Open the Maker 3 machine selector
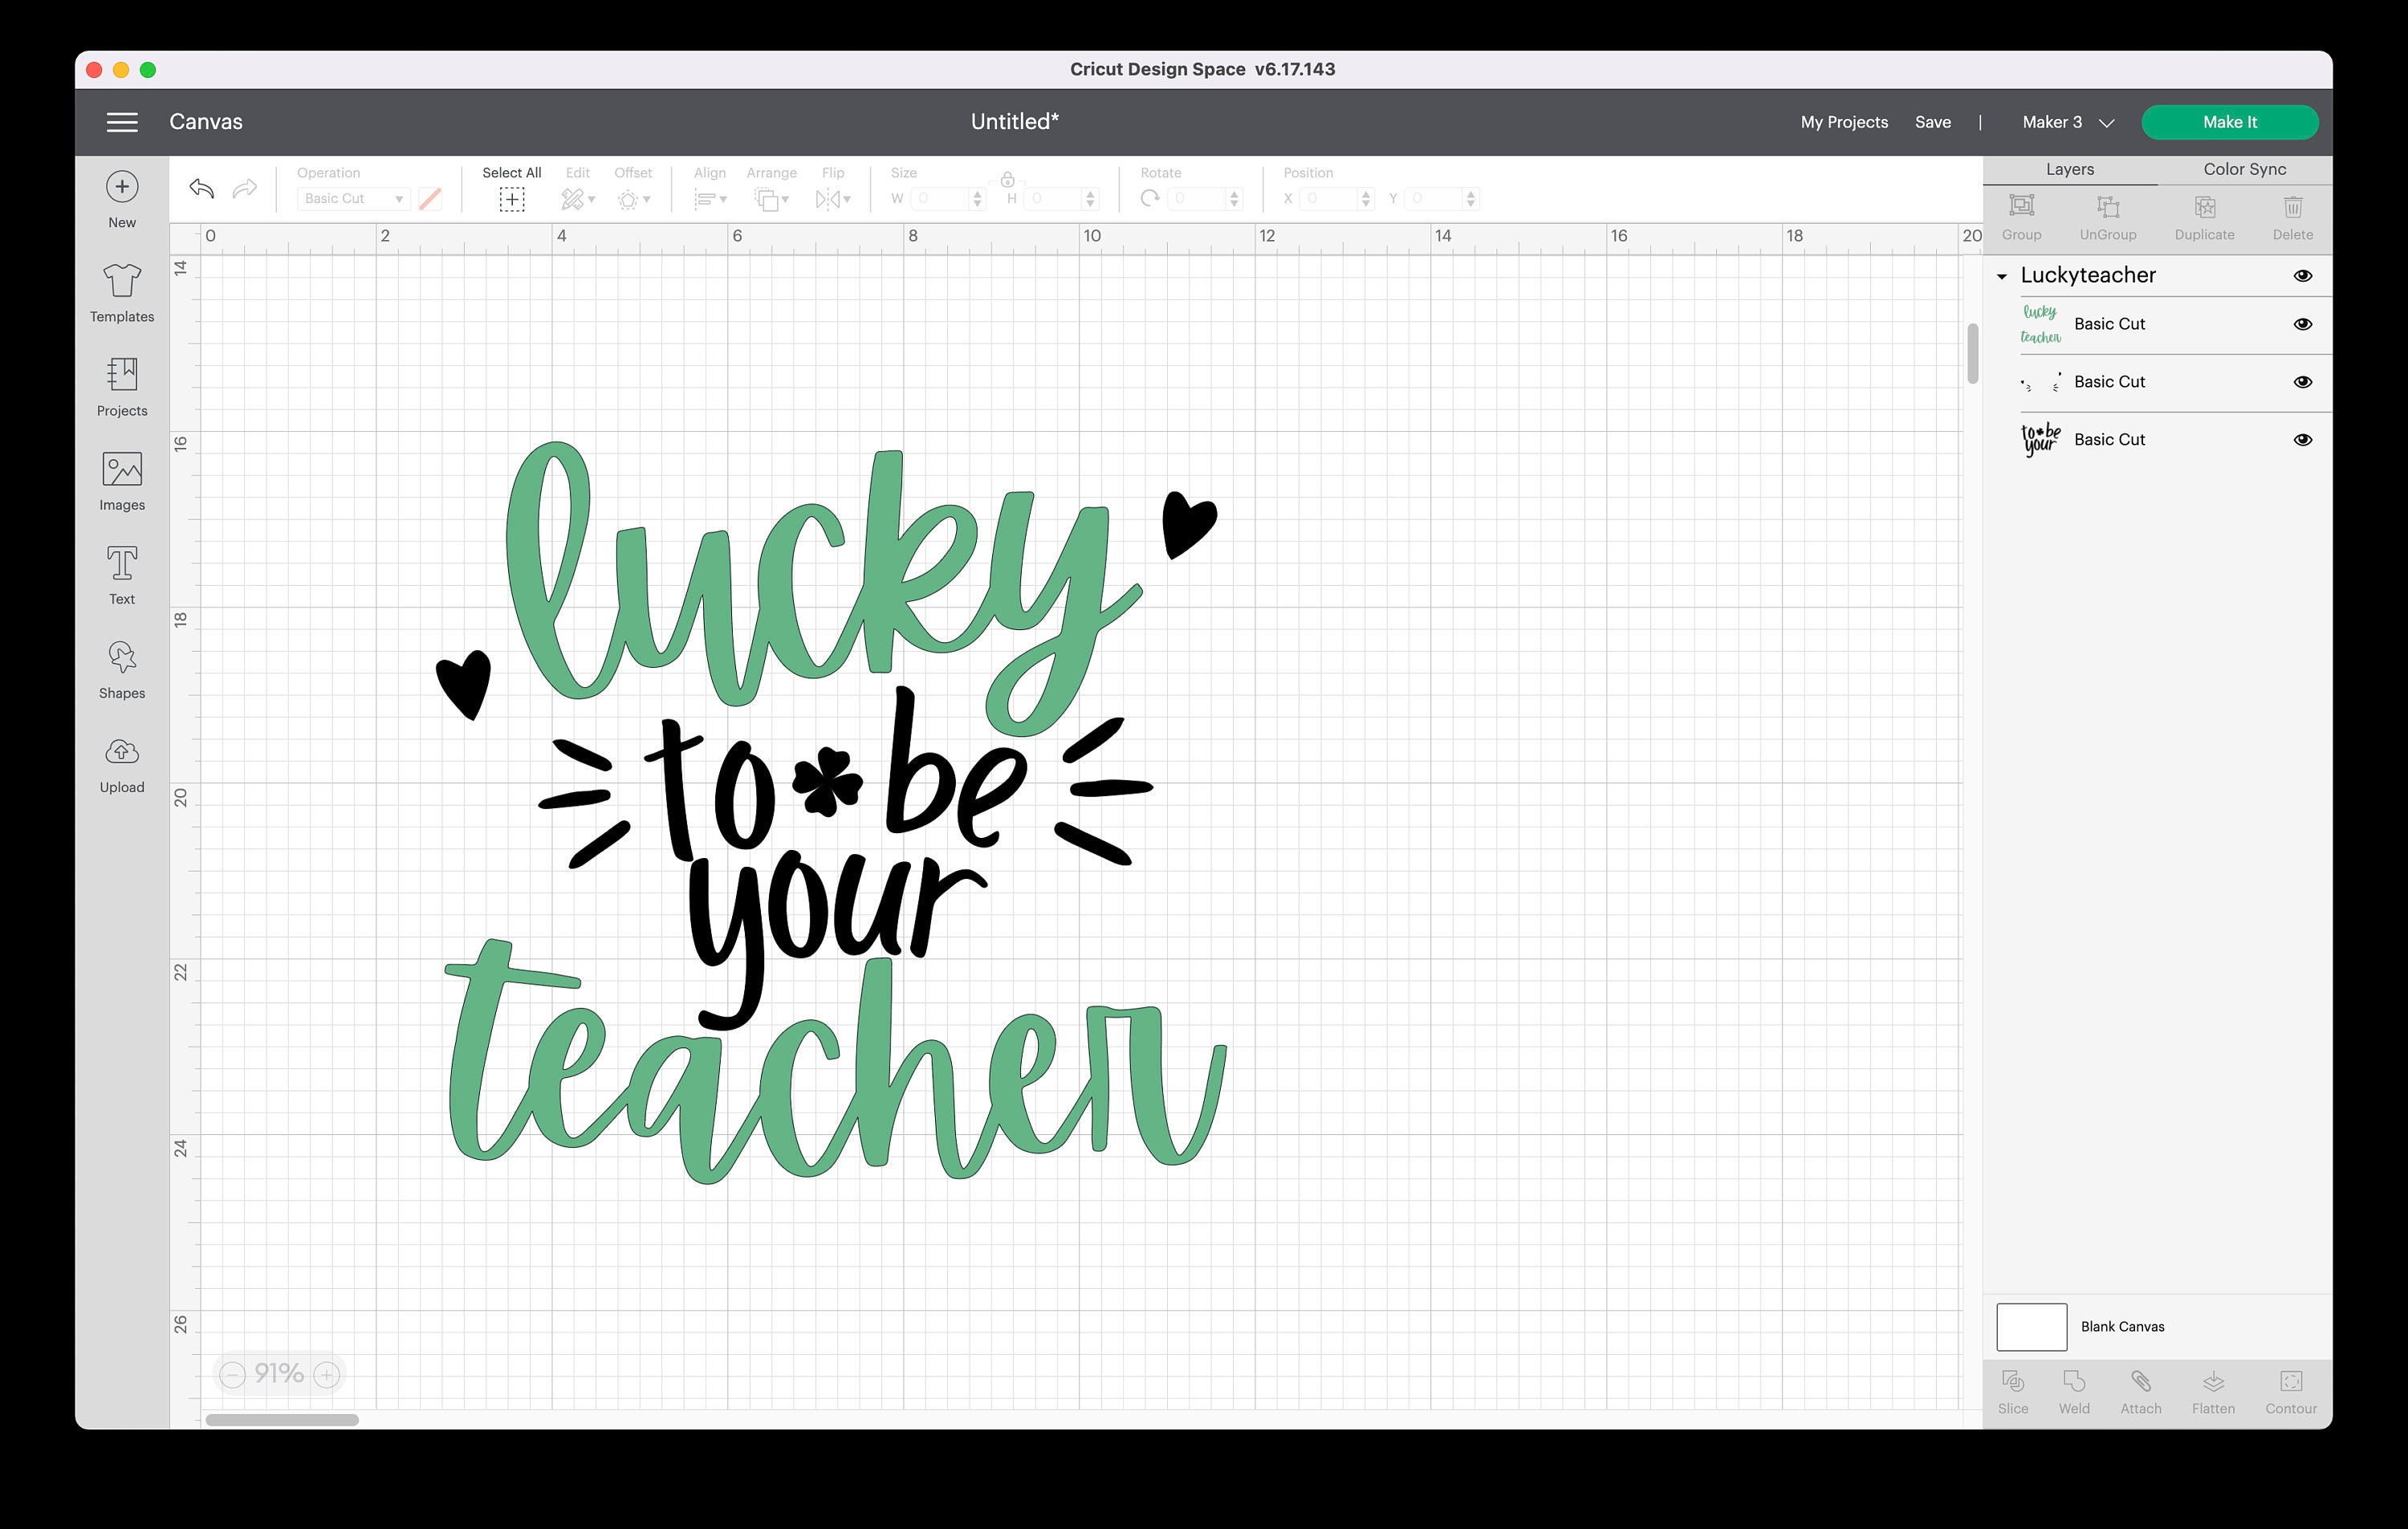The image size is (2408, 1529). (x=2064, y=121)
